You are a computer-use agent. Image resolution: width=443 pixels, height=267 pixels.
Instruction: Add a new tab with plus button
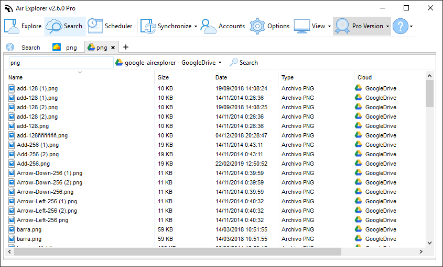pyautogui.click(x=126, y=47)
